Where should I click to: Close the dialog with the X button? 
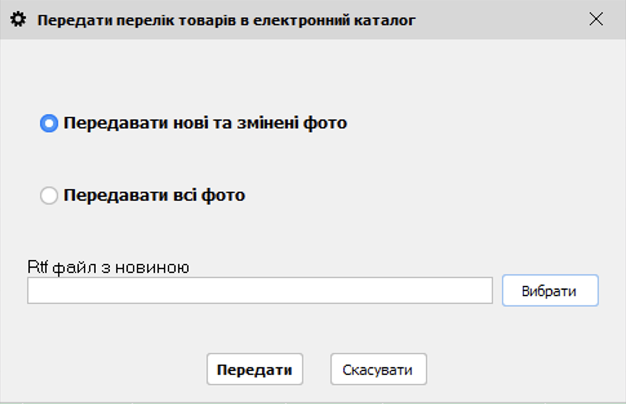[x=596, y=19]
